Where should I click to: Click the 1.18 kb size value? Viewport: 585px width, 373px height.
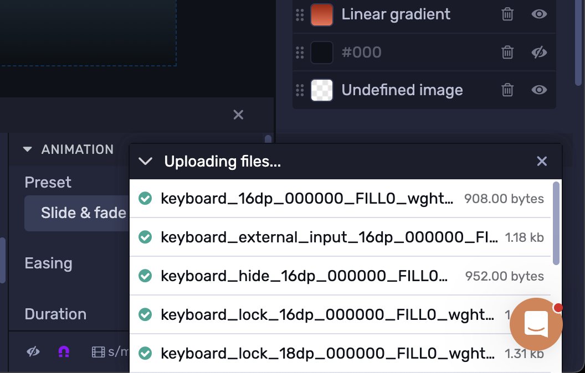524,237
